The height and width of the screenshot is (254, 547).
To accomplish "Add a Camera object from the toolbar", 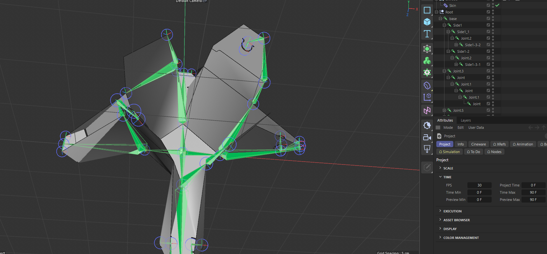I will pos(427,138).
